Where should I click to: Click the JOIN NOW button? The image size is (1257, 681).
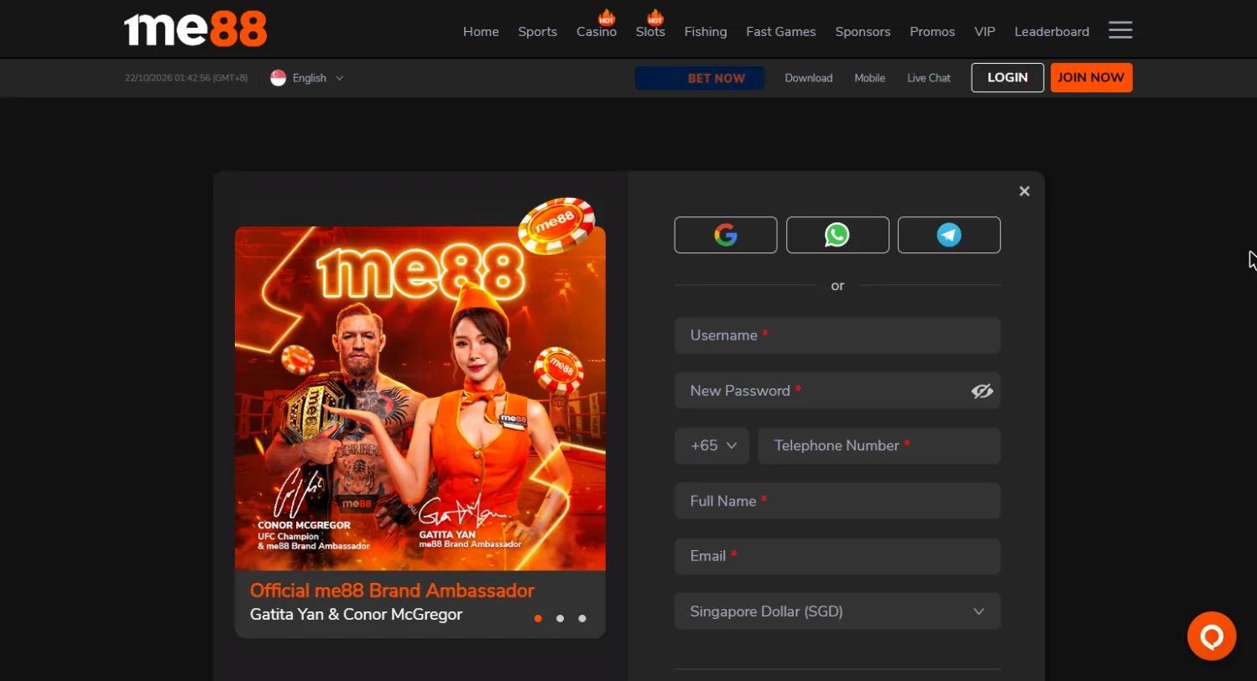(1091, 77)
